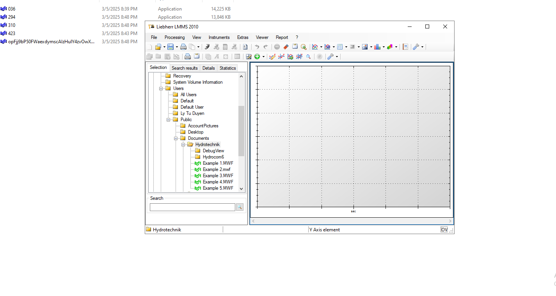Click the OV indicator in the status bar
This screenshot has width=556, height=296.
(444, 230)
